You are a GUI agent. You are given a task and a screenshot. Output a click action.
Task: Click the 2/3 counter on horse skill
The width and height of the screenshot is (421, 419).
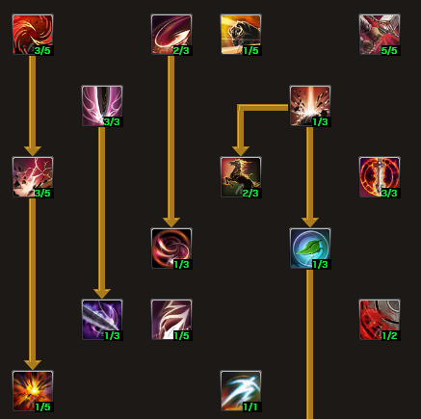click(250, 193)
